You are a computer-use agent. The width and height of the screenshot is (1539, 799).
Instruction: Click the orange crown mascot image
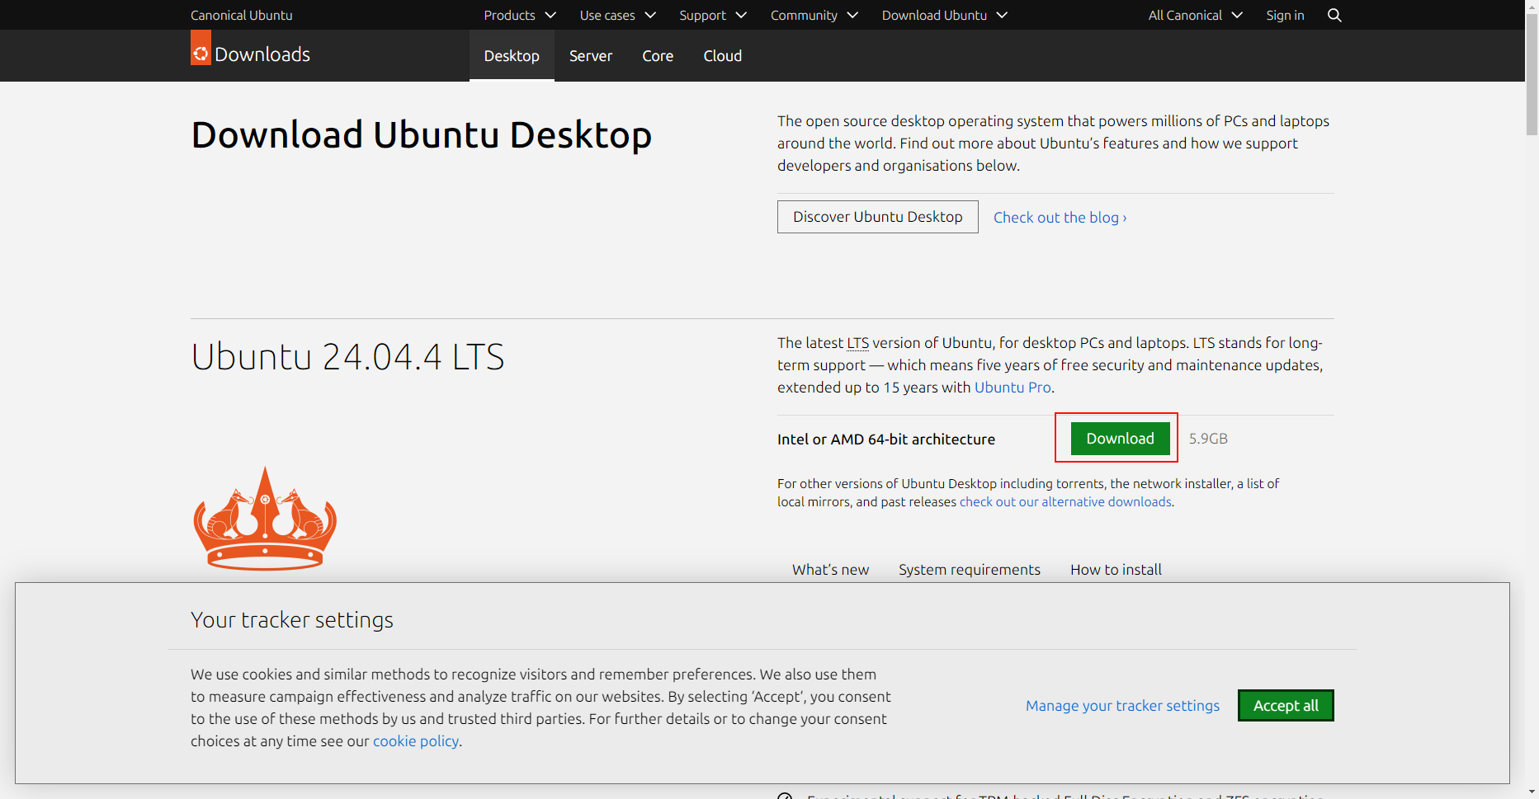(x=265, y=519)
